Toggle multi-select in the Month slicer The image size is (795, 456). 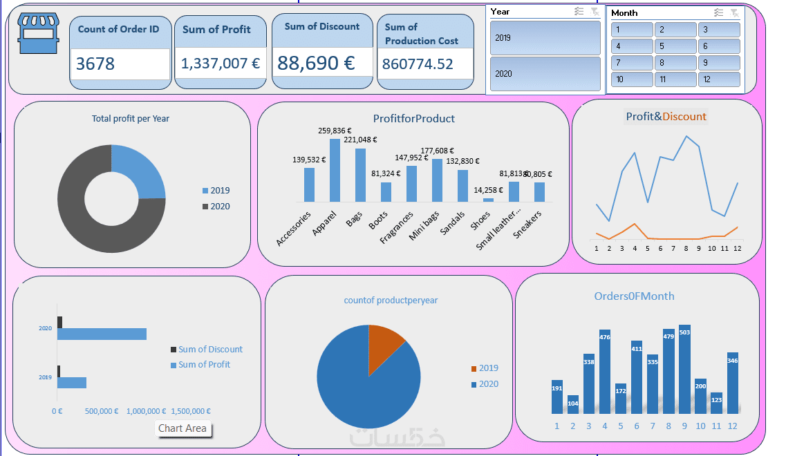click(x=718, y=12)
